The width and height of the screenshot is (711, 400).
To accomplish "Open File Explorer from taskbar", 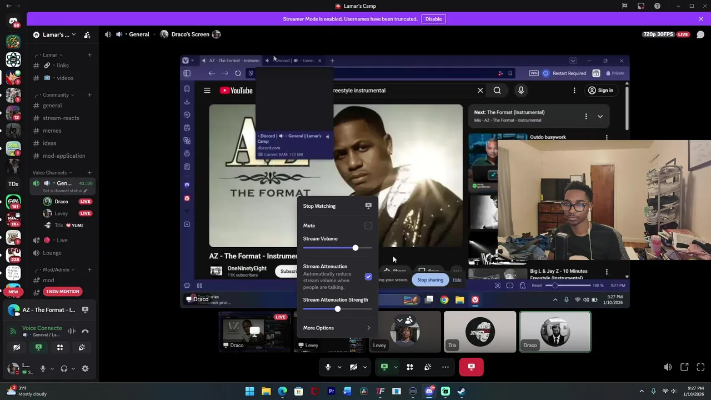I will [x=266, y=391].
